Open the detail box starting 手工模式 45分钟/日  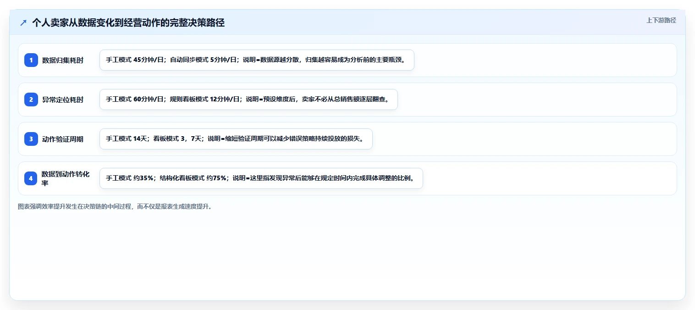pyautogui.click(x=257, y=60)
